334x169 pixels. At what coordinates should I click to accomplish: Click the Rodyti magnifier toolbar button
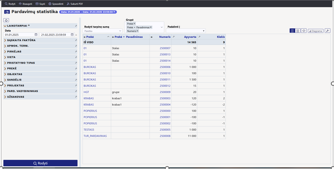[x=10, y=4]
